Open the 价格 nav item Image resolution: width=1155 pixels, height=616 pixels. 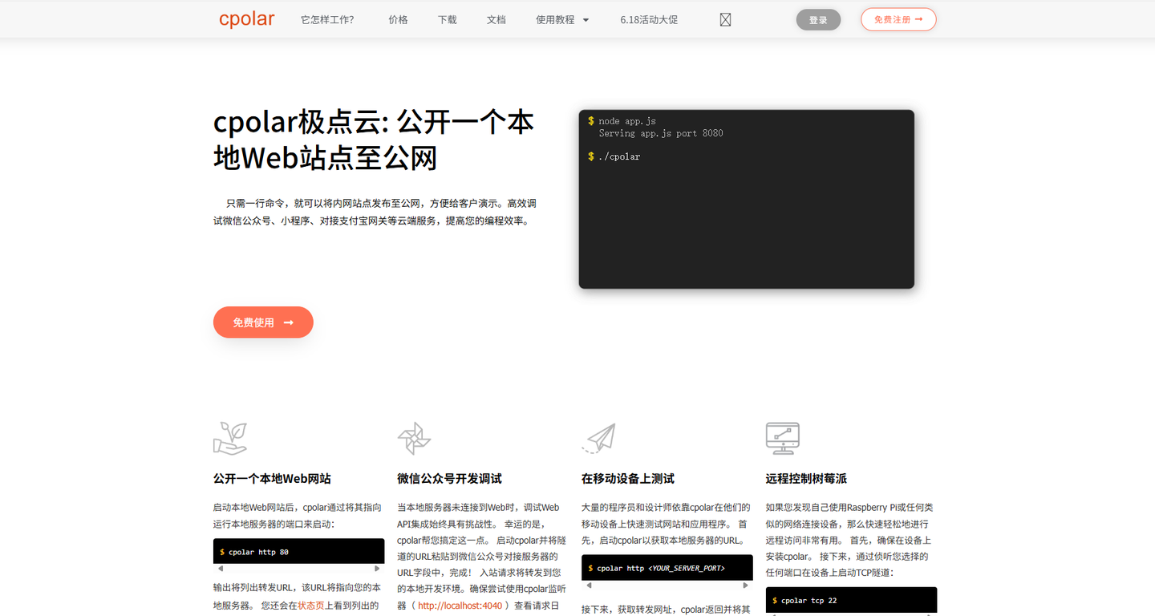tap(398, 19)
